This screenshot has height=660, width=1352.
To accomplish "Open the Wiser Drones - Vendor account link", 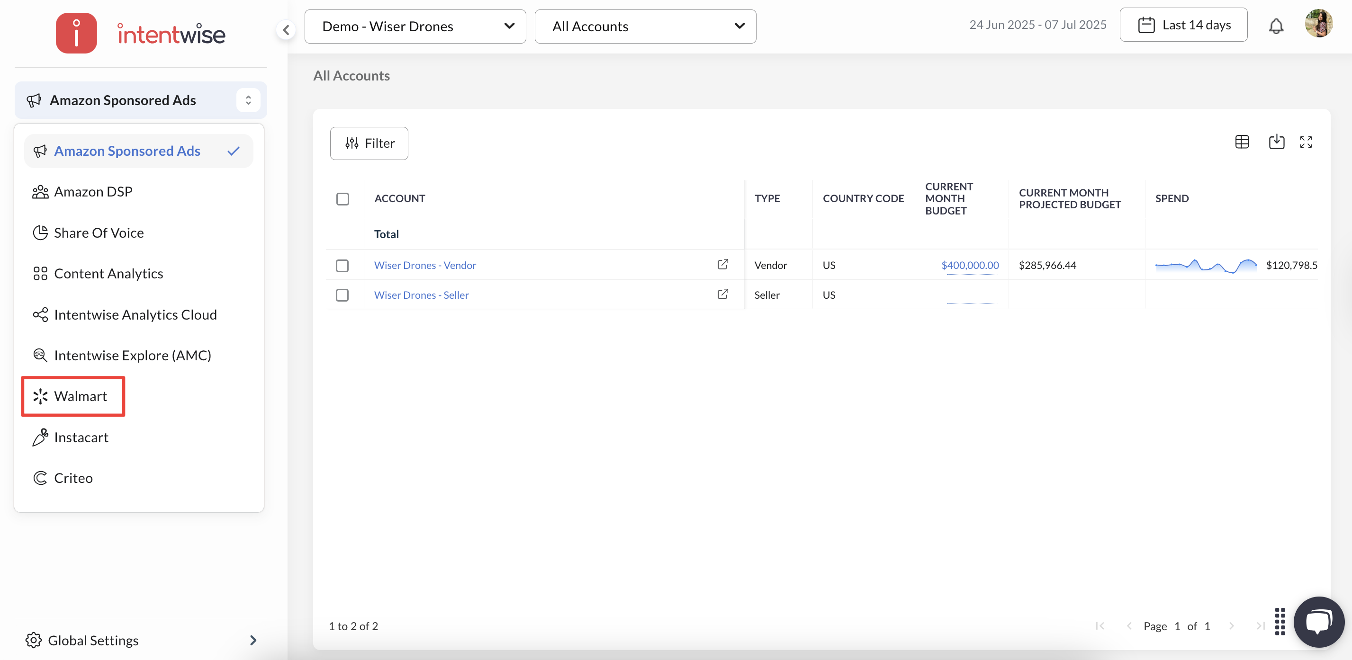I will (425, 265).
